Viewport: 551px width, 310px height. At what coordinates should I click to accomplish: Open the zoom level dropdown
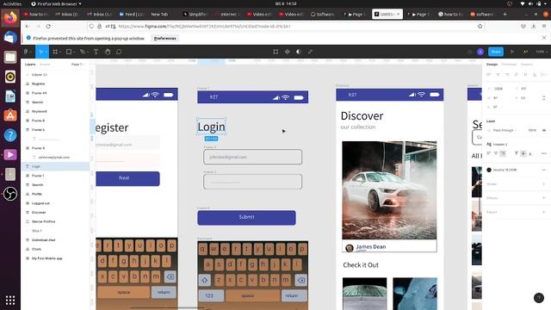(x=542, y=52)
